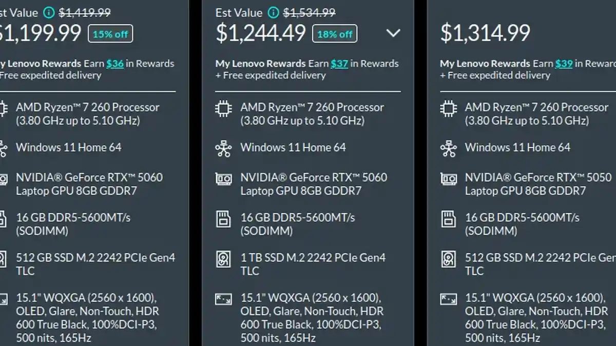
Task: Select the GeForce RTX 5050 Laptop GPU text
Action: click(537, 184)
